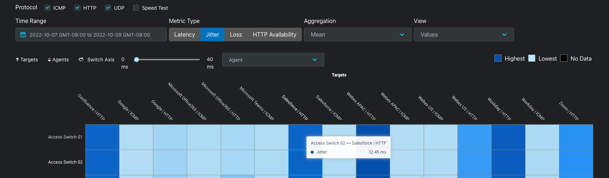Click the Salesforce | HTTP column header
Image resolution: width=609 pixels, height=178 pixels.
pyautogui.click(x=295, y=107)
